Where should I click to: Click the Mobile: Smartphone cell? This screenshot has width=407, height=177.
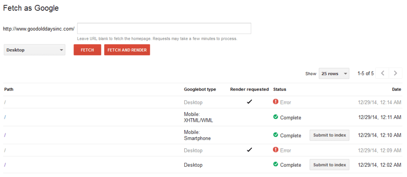(x=197, y=135)
